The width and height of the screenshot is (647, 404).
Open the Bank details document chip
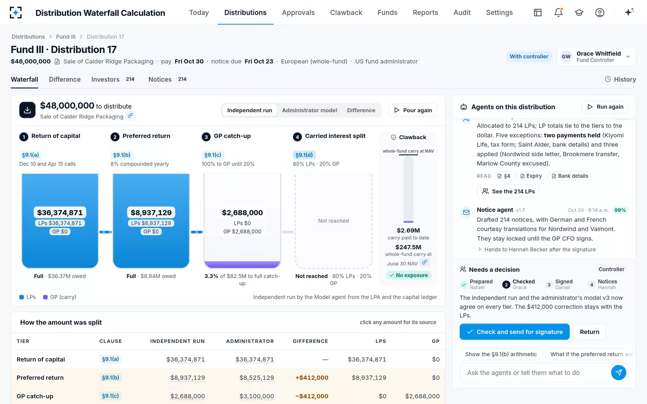pos(570,176)
